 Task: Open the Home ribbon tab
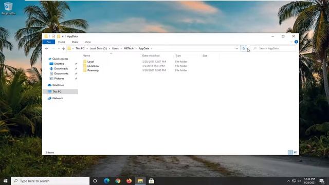(62, 42)
